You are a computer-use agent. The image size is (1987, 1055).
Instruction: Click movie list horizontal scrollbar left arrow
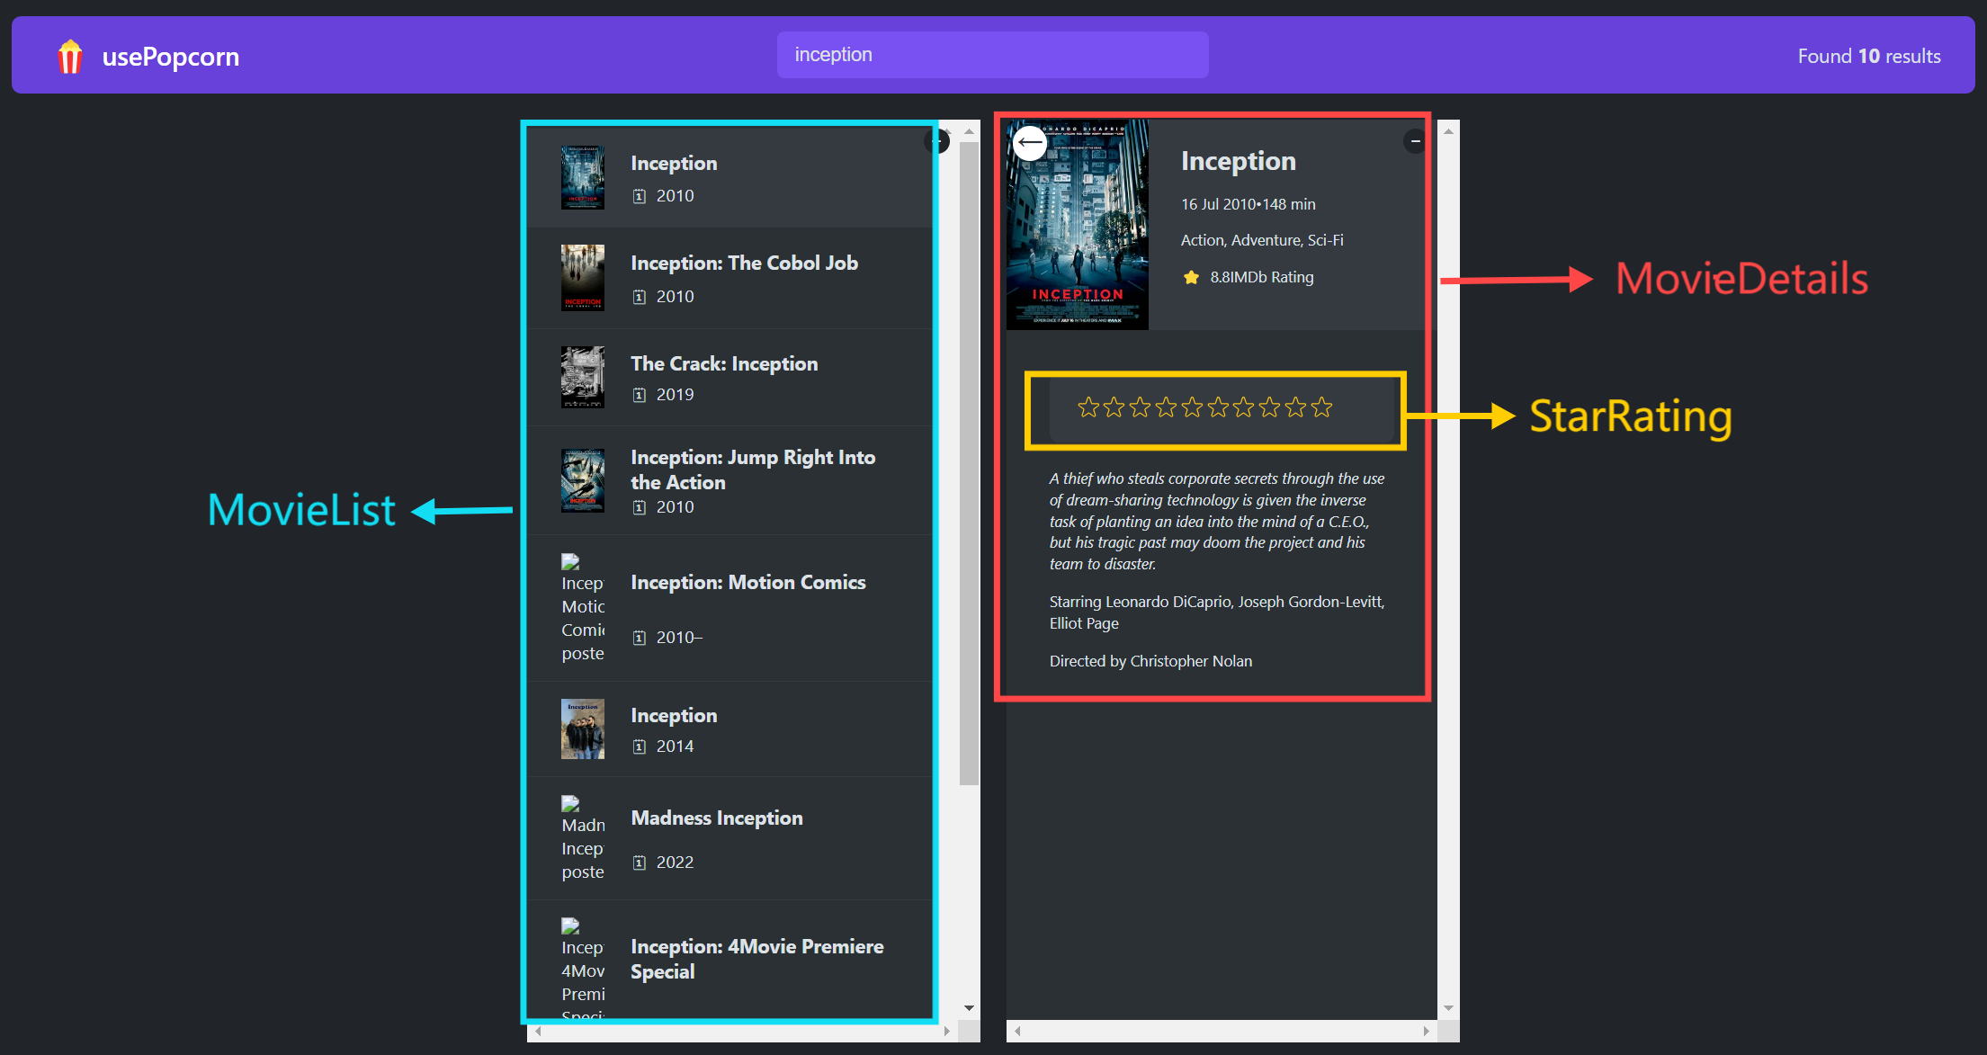[x=538, y=1031]
